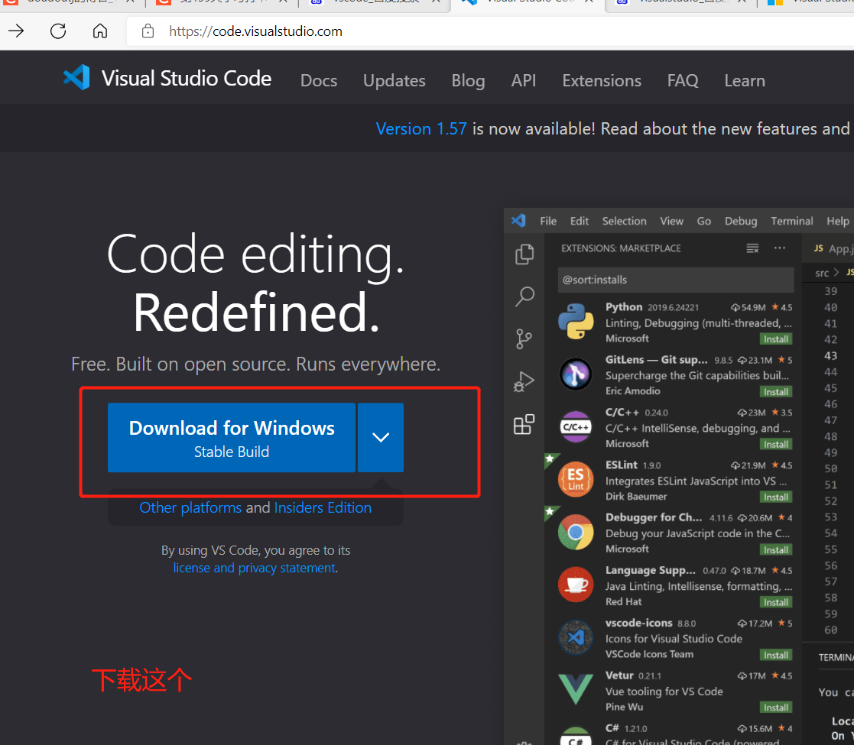Open the Source Control branch icon
The height and width of the screenshot is (745, 854).
coord(524,339)
